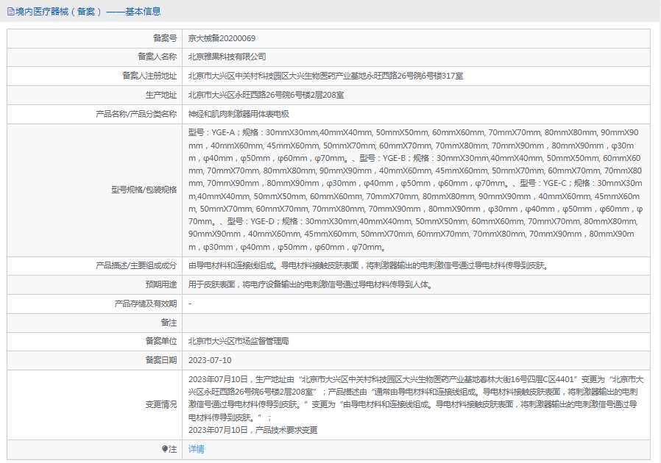
Task: Click the 产品描述/主要组成成分 row label
Action: 136,265
